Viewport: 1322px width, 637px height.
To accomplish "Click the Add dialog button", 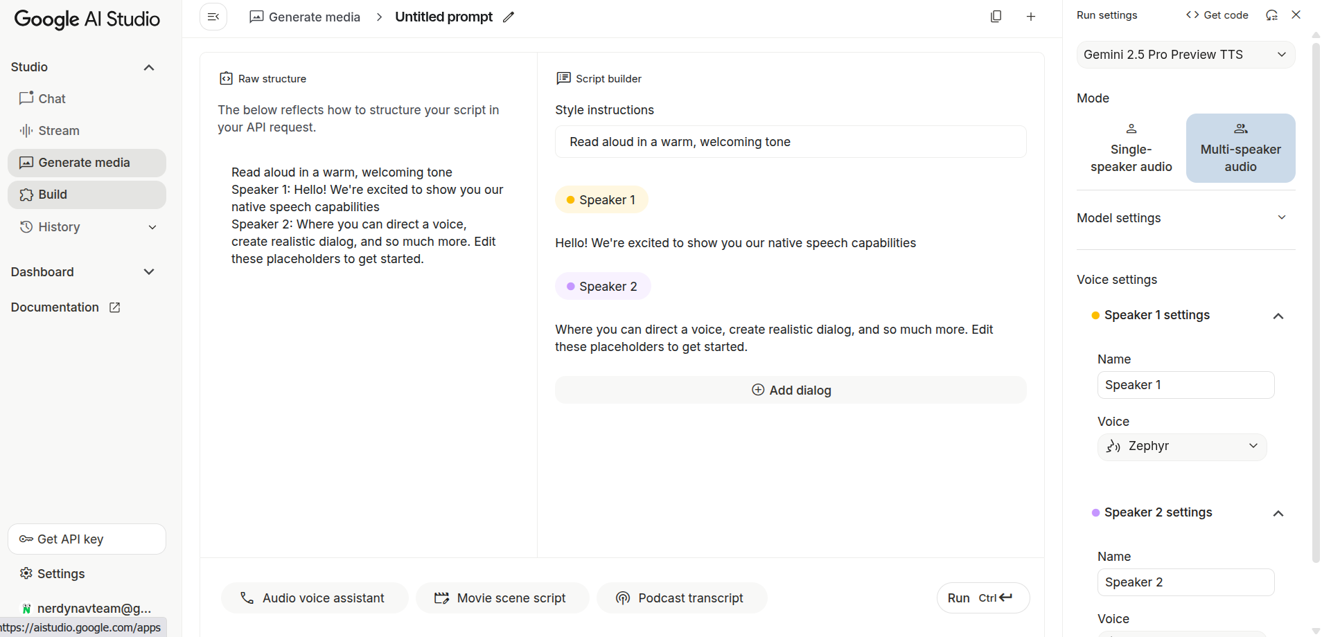I will click(x=791, y=390).
